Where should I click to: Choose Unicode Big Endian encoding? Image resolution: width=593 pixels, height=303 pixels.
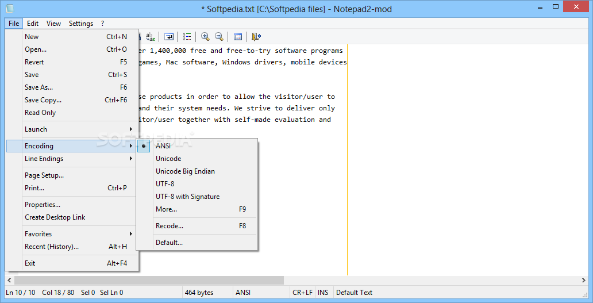(197, 171)
